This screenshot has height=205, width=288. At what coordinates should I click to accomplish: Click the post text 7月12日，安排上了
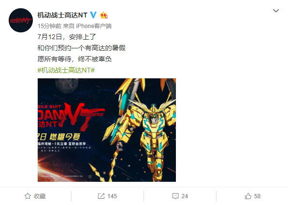[67, 37]
